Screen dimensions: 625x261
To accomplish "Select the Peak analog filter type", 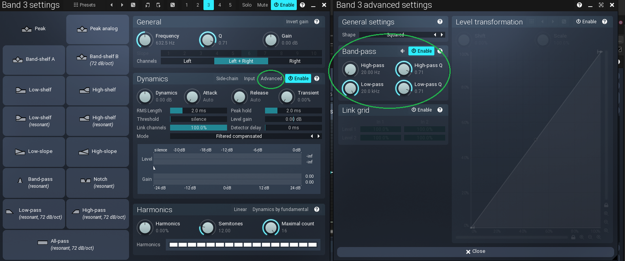I will coord(98,29).
